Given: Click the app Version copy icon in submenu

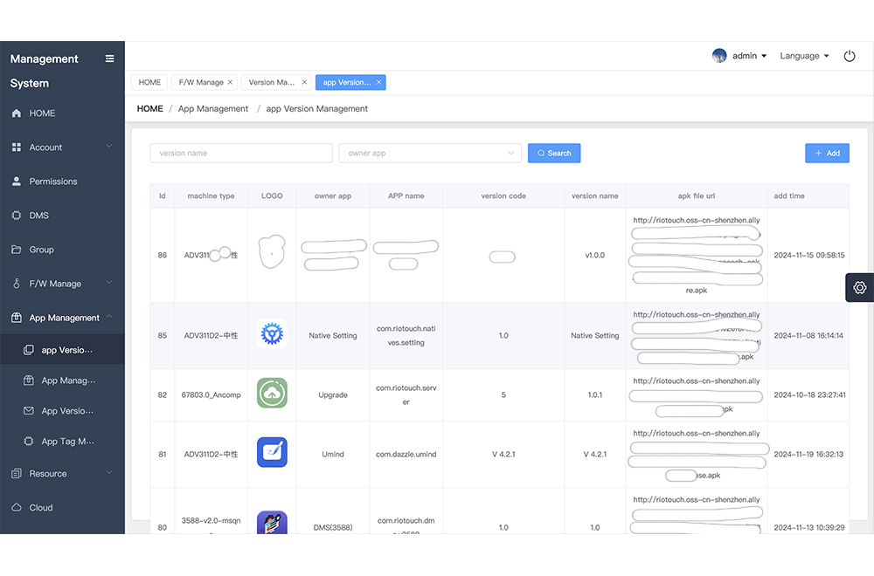Looking at the screenshot, I should (29, 349).
